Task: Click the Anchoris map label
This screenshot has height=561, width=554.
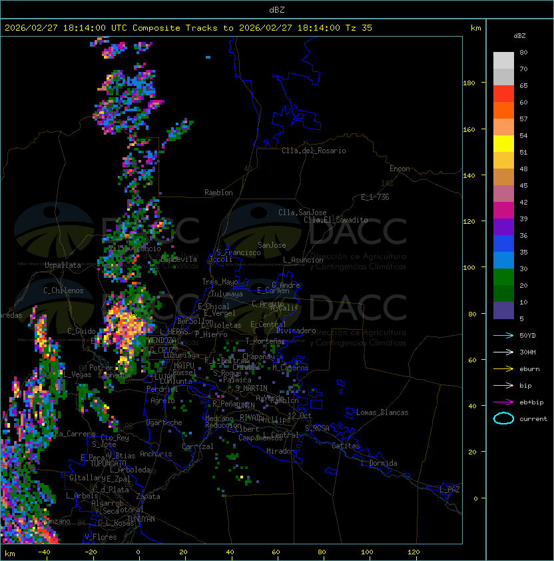Action: [156, 454]
